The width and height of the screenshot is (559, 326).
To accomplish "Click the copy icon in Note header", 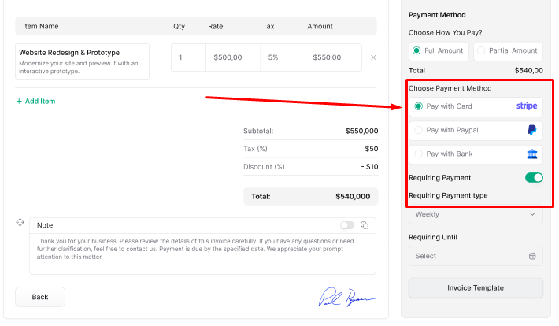I will point(364,225).
